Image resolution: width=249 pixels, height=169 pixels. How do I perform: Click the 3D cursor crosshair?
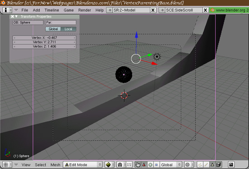pyautogui.click(x=124, y=96)
